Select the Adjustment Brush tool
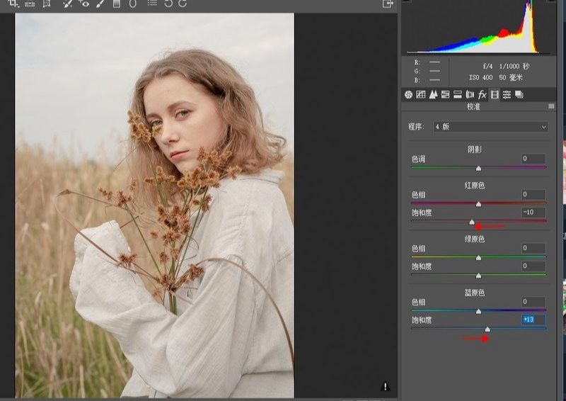566x401 pixels. (x=100, y=4)
